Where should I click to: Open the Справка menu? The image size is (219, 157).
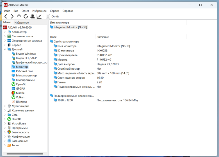pyautogui.click(x=68, y=11)
